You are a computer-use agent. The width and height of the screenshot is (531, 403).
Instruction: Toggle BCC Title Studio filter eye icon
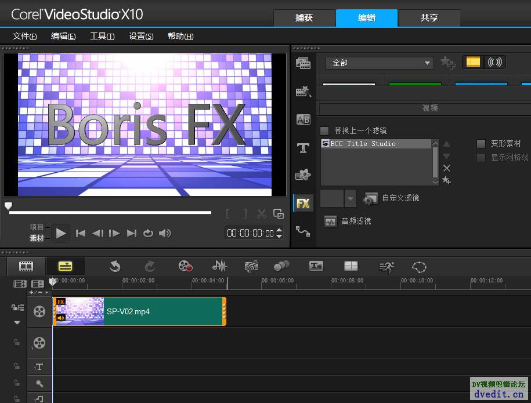(x=326, y=143)
